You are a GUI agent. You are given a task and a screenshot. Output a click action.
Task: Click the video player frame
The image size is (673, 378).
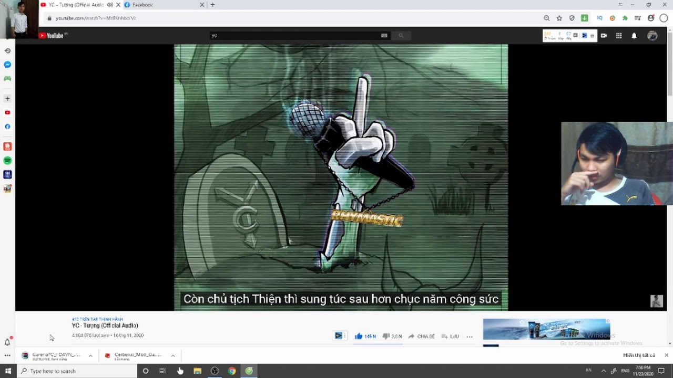[x=341, y=177]
